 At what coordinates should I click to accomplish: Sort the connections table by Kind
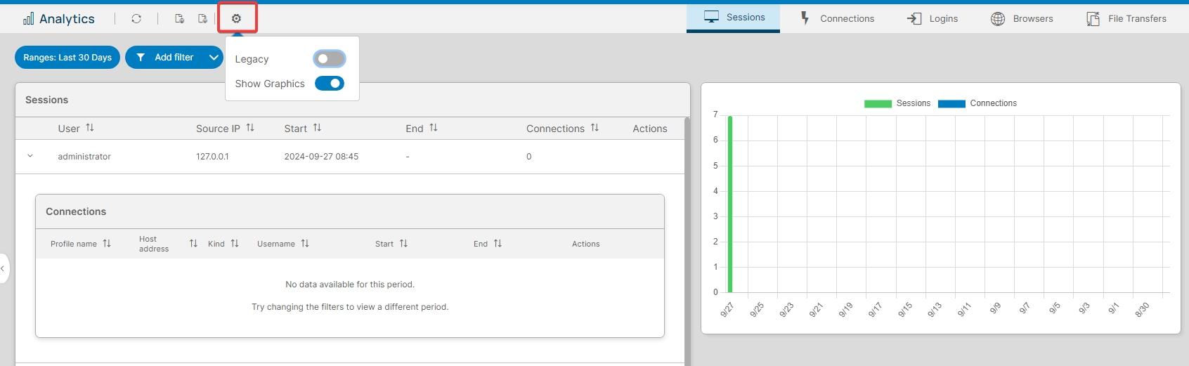coord(235,244)
